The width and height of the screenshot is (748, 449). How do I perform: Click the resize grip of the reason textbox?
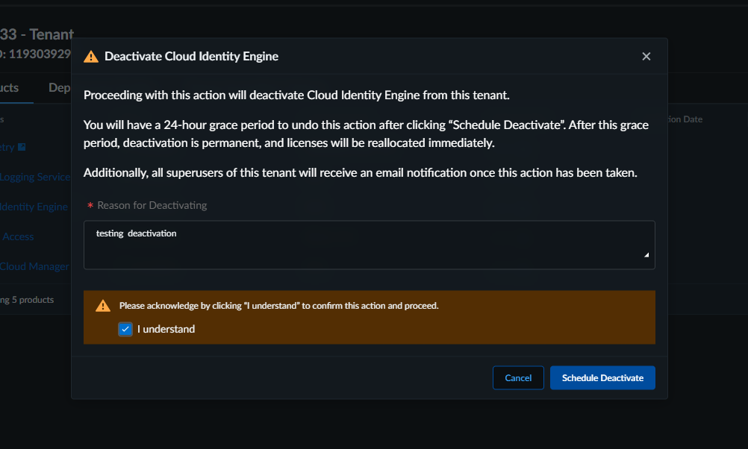point(646,255)
